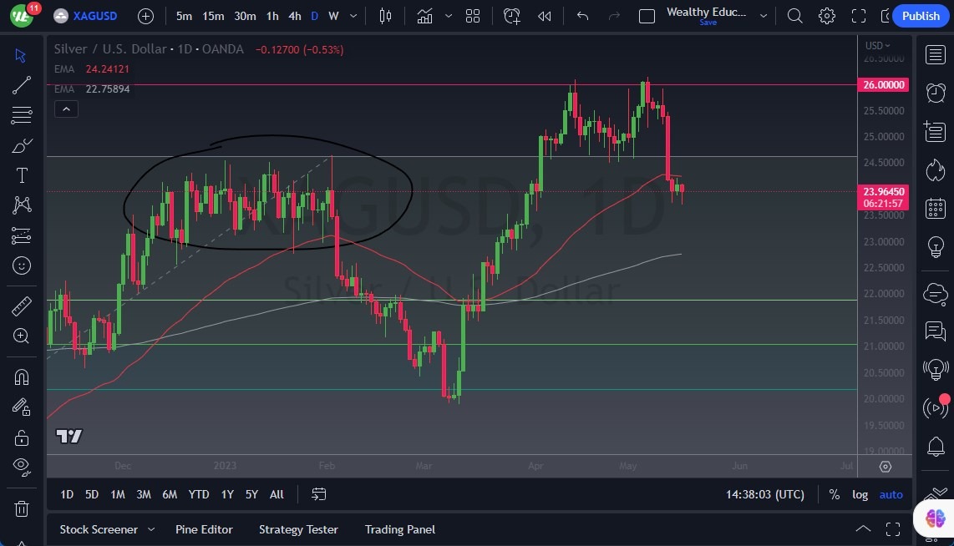
Task: Select the Text annotation tool
Action: (21, 175)
